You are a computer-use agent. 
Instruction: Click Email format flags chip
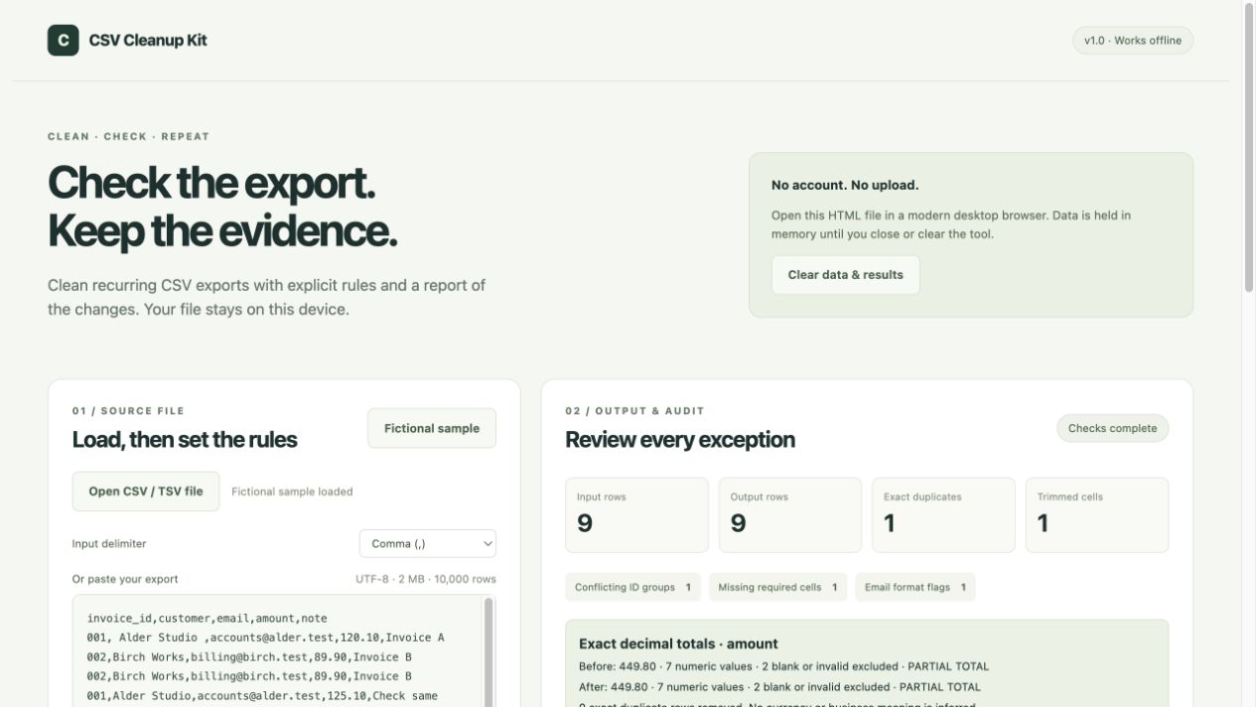tap(915, 587)
